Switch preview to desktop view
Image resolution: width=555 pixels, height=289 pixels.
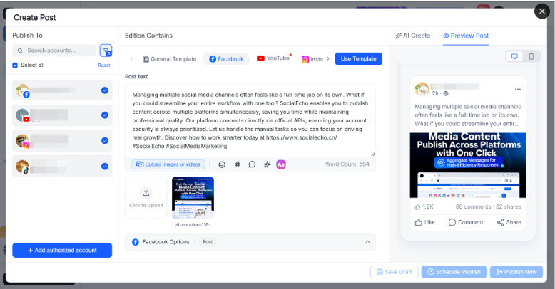click(x=514, y=56)
